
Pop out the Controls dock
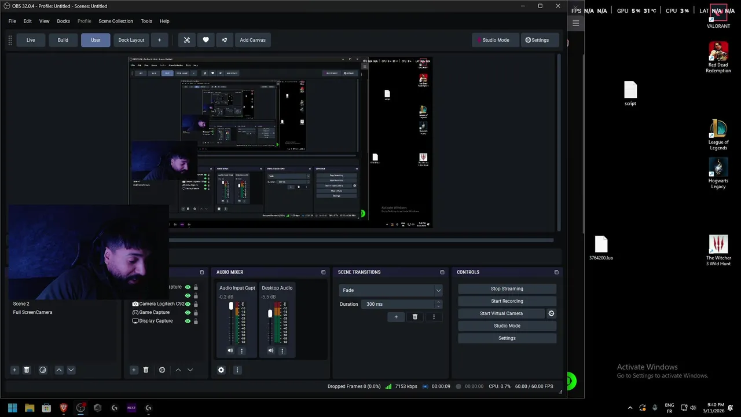(x=556, y=272)
